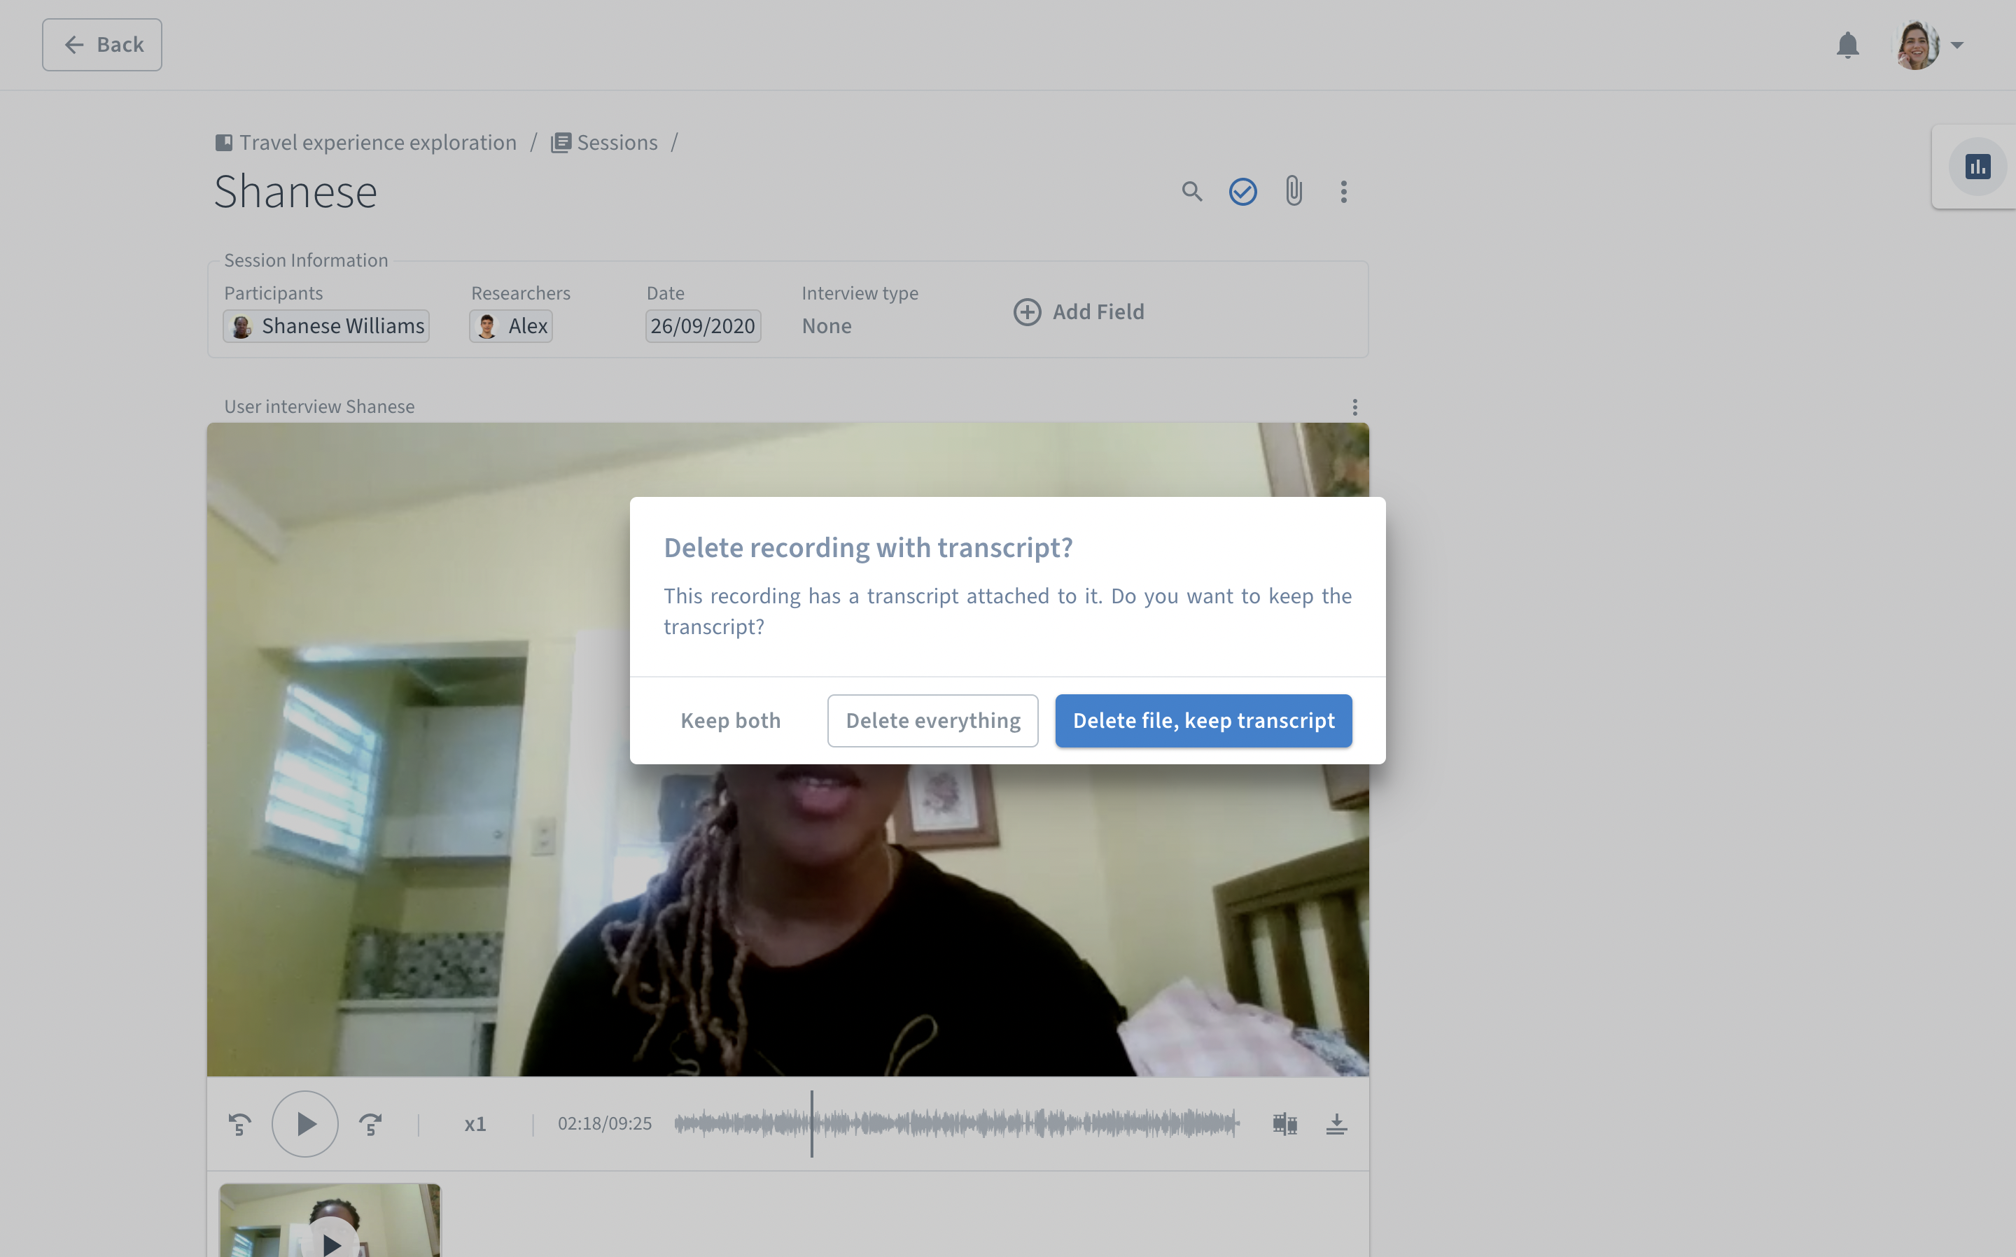Screen dimensions: 2016x1257
Task: Set Interview type None value
Action: click(x=827, y=326)
